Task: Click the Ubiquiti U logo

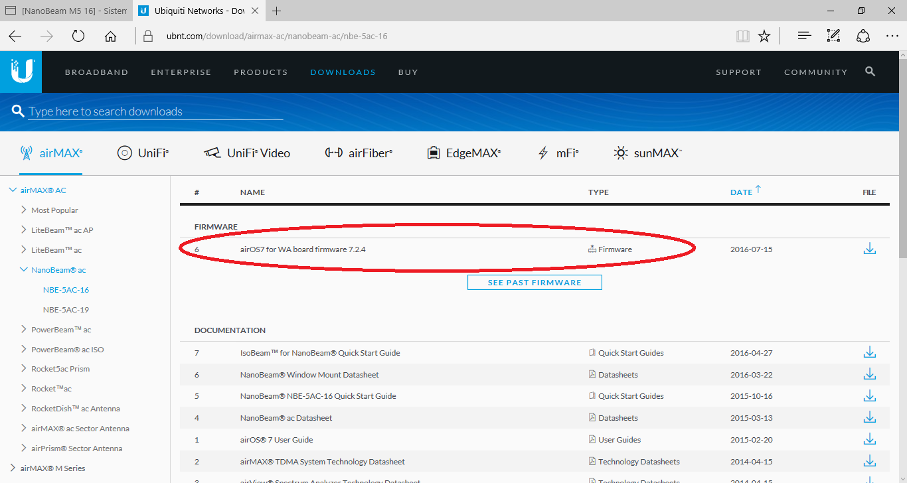Action: click(21, 72)
